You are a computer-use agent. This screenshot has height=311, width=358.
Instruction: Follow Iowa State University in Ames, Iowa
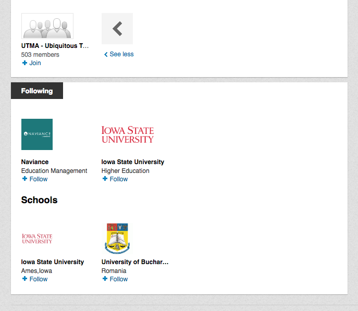pos(35,279)
